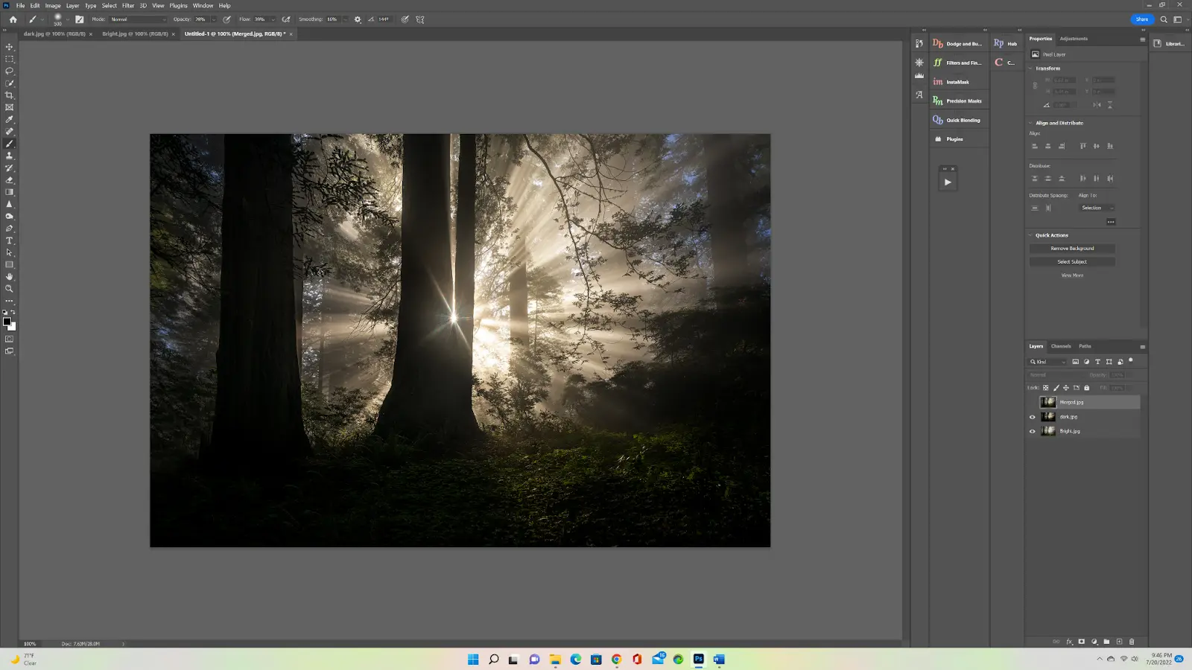Activate the Horizontal Type tool
Image resolution: width=1192 pixels, height=670 pixels.
(9, 240)
